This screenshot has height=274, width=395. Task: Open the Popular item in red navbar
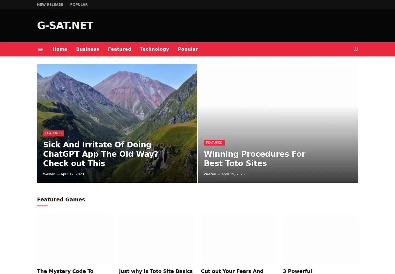point(188,49)
